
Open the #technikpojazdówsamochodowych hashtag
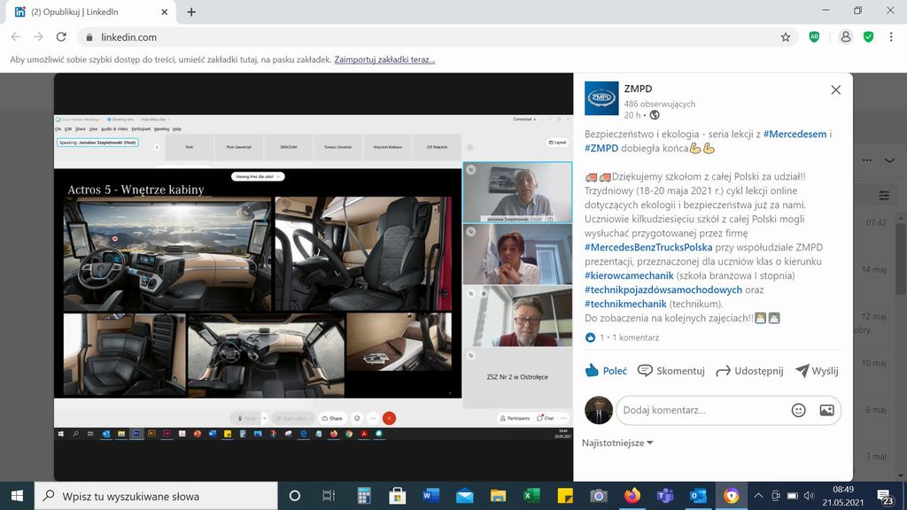click(663, 290)
